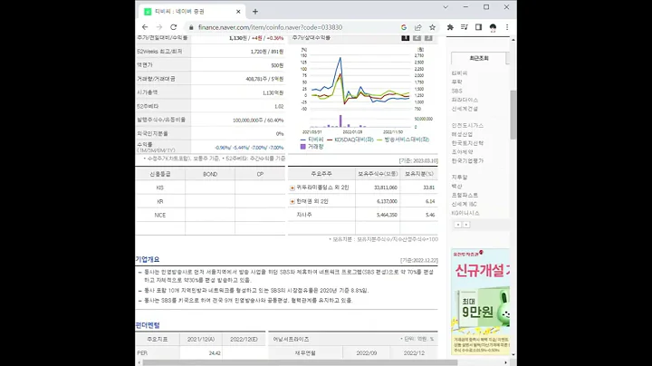Viewport: 652px width, 366px height.
Task: Open 한국토지신탁 in the recent list
Action: pyautogui.click(x=468, y=143)
